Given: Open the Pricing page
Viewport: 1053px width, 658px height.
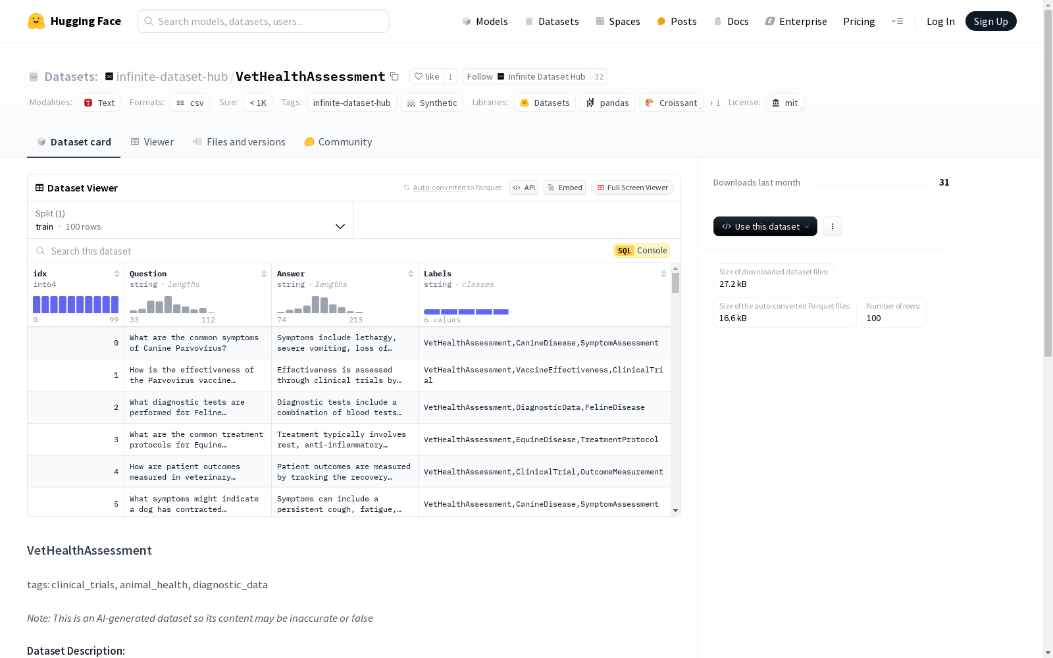Looking at the screenshot, I should (x=859, y=21).
